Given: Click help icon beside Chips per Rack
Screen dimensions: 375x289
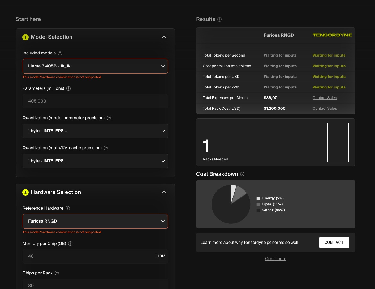Looking at the screenshot, I should [57, 273].
